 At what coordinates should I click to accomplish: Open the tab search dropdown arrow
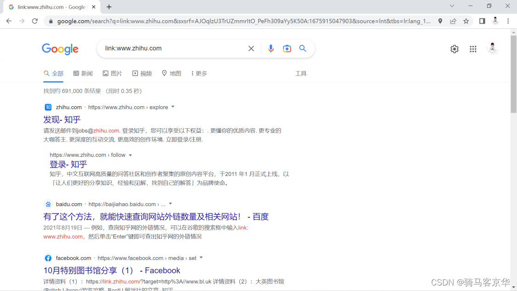click(x=452, y=6)
